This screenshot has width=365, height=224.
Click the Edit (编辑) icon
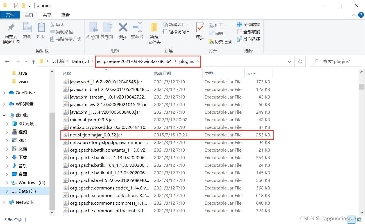[211, 33]
